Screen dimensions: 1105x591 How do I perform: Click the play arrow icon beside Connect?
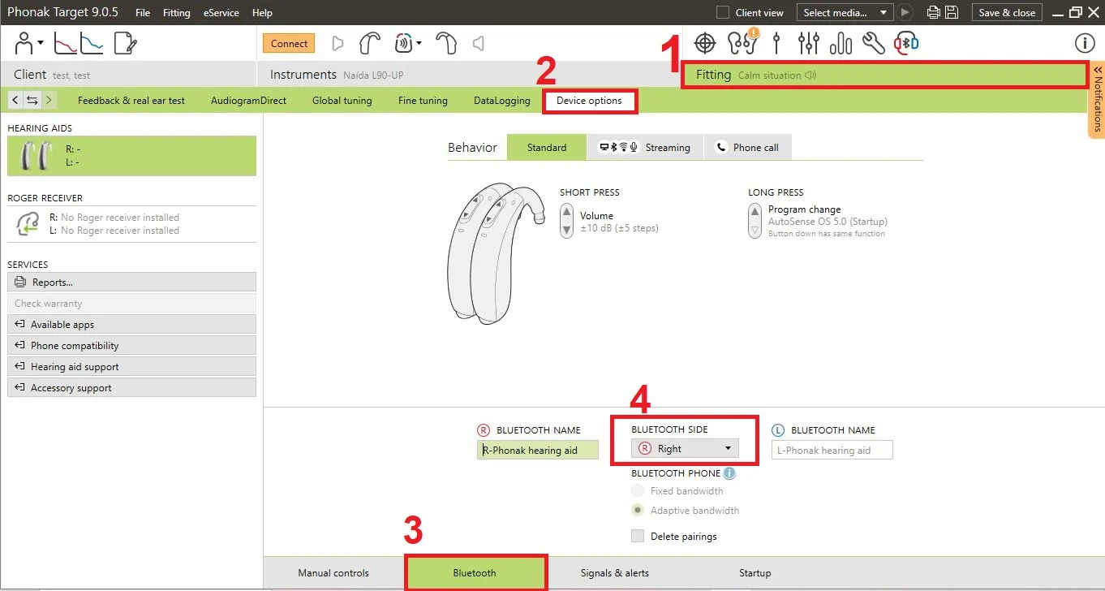[x=338, y=44]
